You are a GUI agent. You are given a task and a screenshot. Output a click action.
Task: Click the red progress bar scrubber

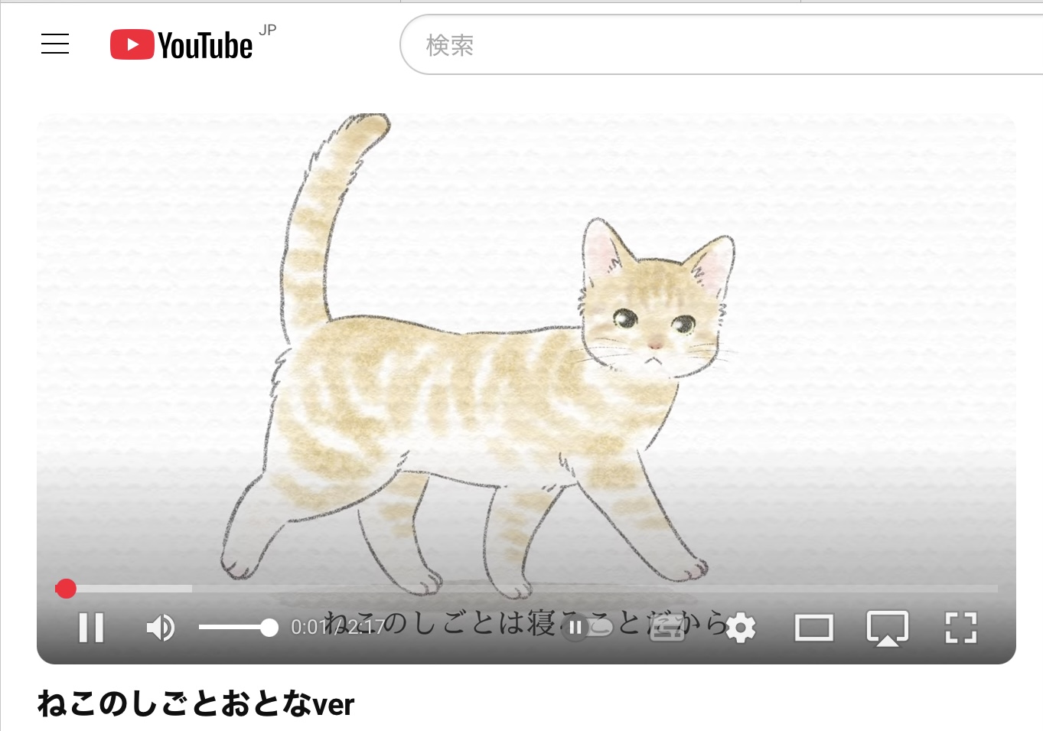click(66, 588)
